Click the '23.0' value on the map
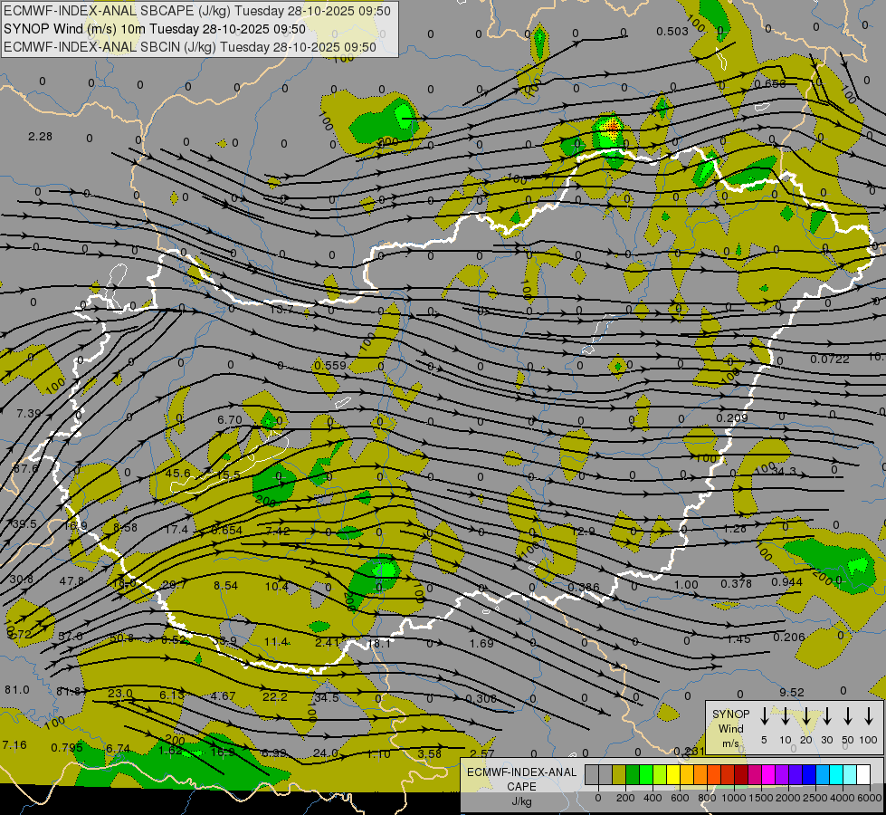 (120, 693)
